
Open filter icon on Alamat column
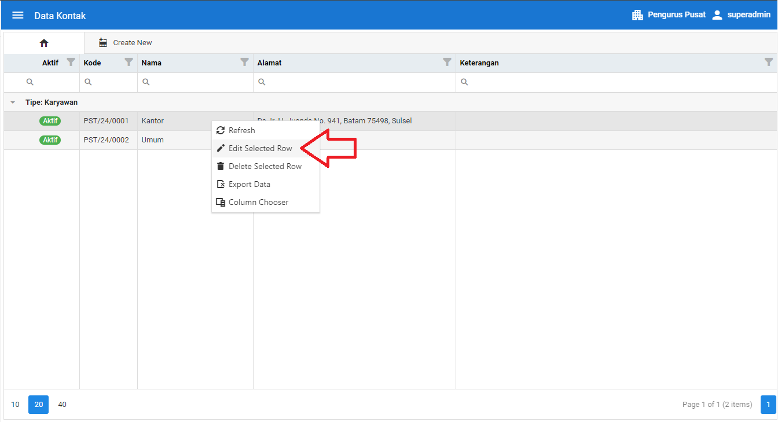(447, 62)
